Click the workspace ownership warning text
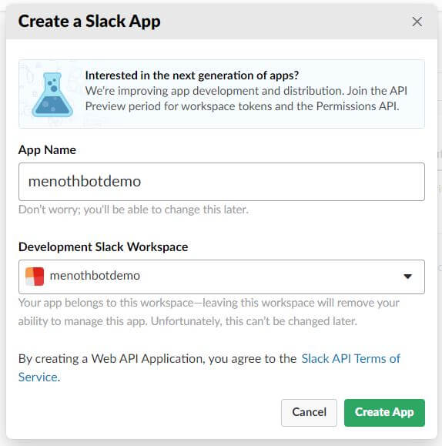442x446 pixels. coord(209,312)
